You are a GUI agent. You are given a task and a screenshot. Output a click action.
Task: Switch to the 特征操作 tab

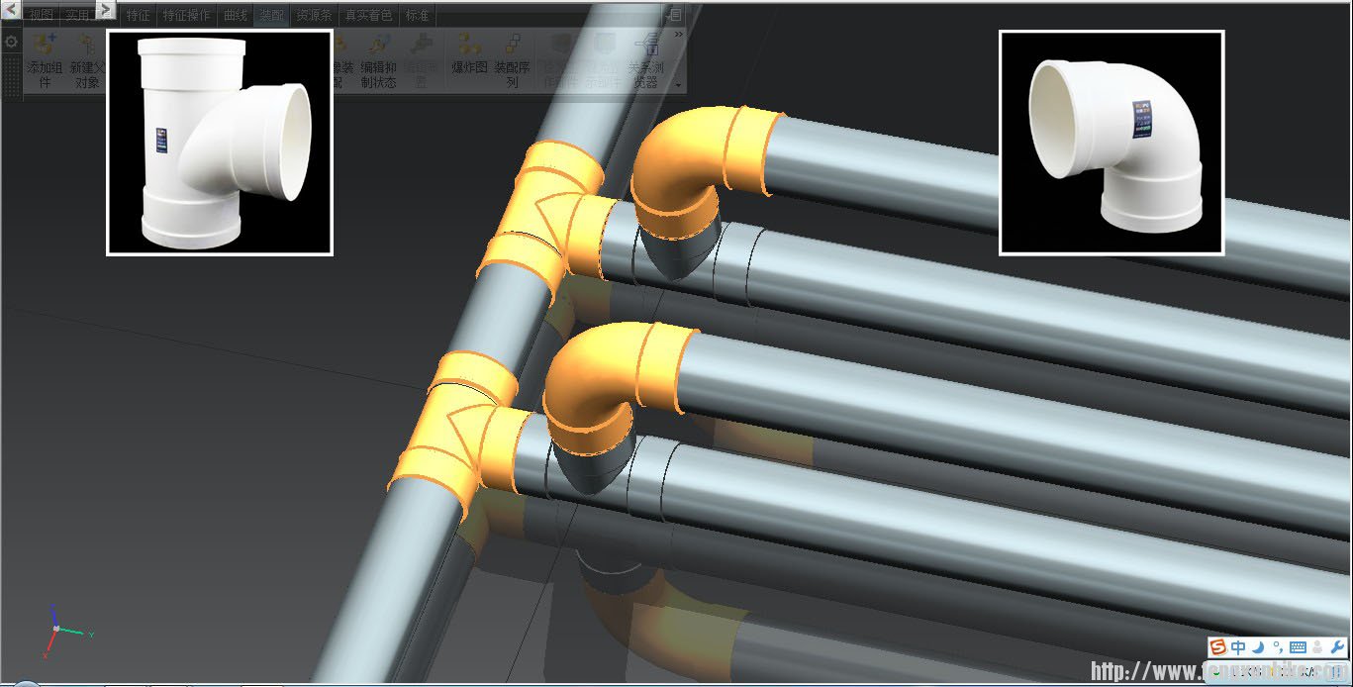(x=186, y=16)
